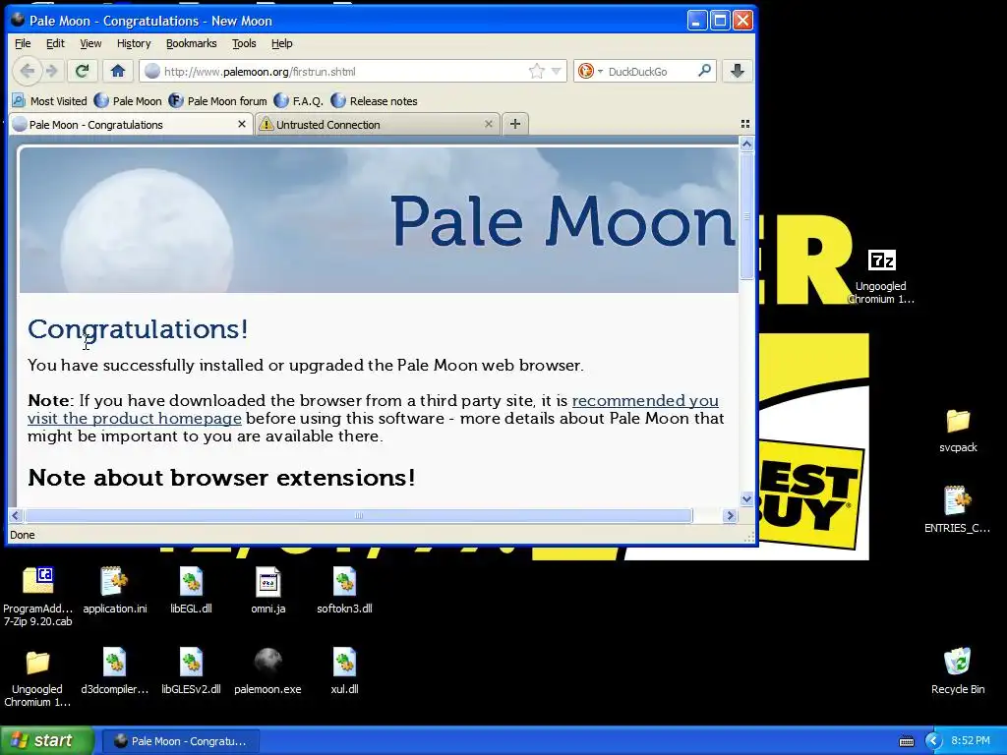Click the 8:52 PM taskbar clock
Viewport: 1007px width, 755px height.
[x=971, y=741]
